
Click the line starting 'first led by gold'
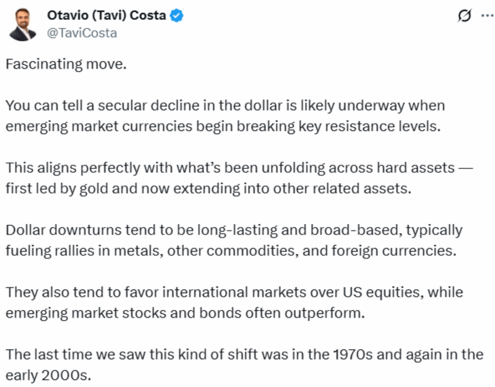click(x=208, y=189)
